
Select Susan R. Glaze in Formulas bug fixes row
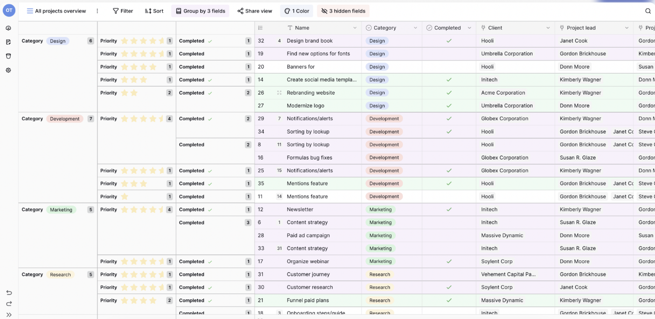click(x=578, y=158)
